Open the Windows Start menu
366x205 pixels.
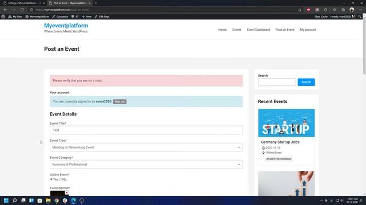6,200
